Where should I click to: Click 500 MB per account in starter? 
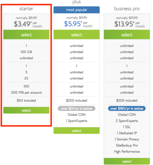26,92
